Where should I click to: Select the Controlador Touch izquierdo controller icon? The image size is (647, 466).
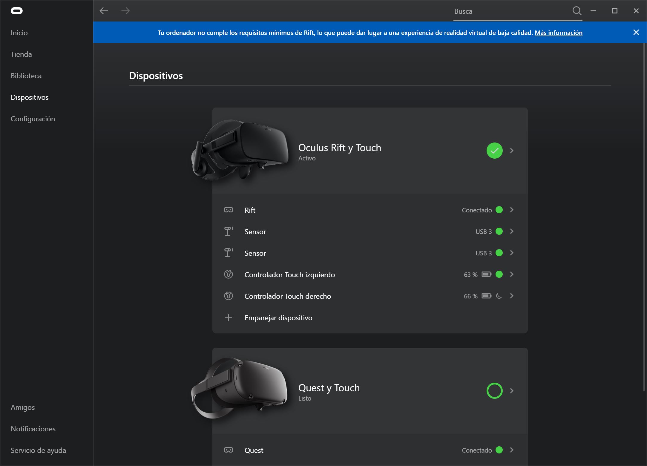click(229, 274)
